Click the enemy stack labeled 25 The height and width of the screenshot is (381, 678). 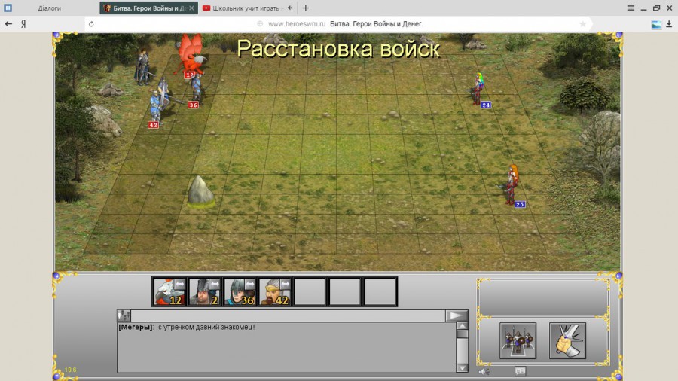pos(512,186)
